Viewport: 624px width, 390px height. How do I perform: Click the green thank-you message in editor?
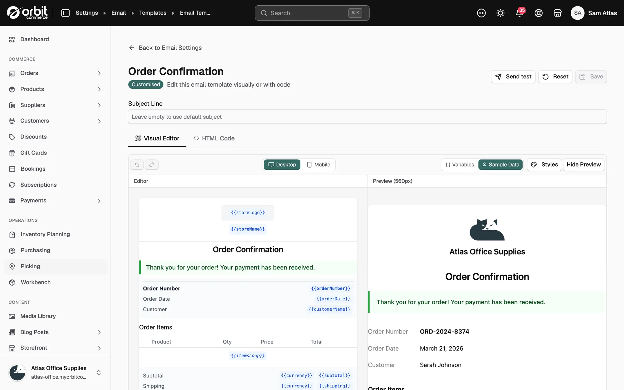click(248, 267)
